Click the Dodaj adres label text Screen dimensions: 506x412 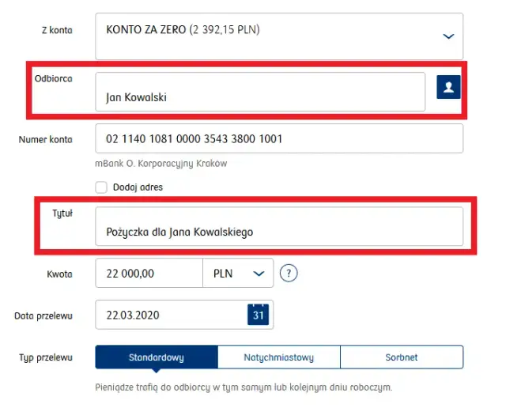tap(139, 187)
